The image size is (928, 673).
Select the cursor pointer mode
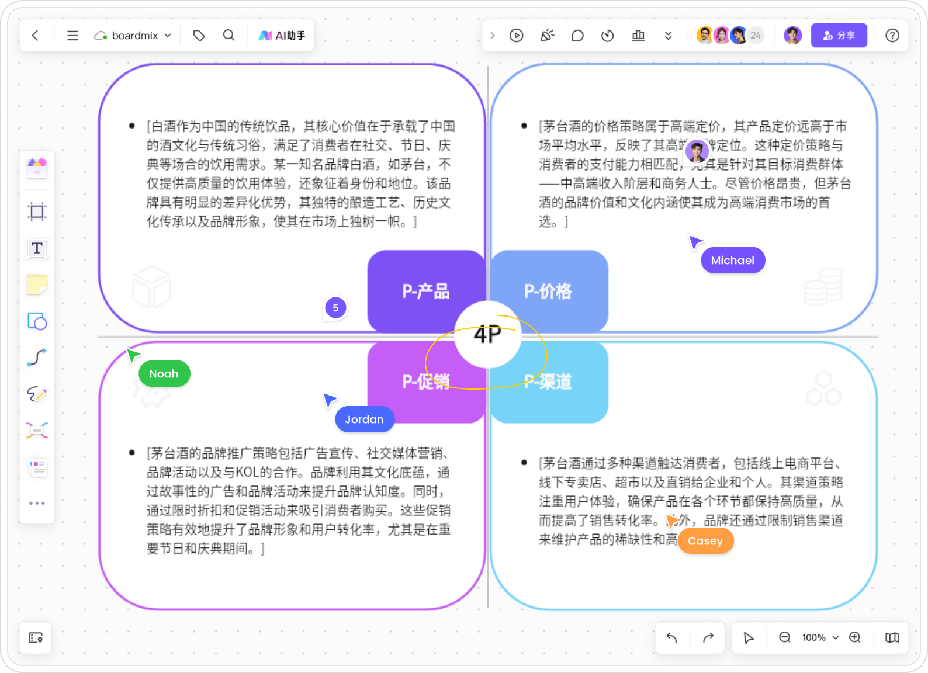pos(749,637)
